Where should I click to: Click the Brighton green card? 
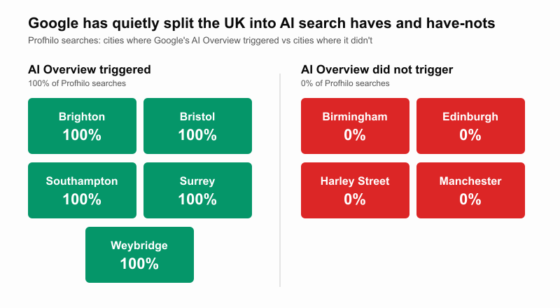click(x=82, y=126)
